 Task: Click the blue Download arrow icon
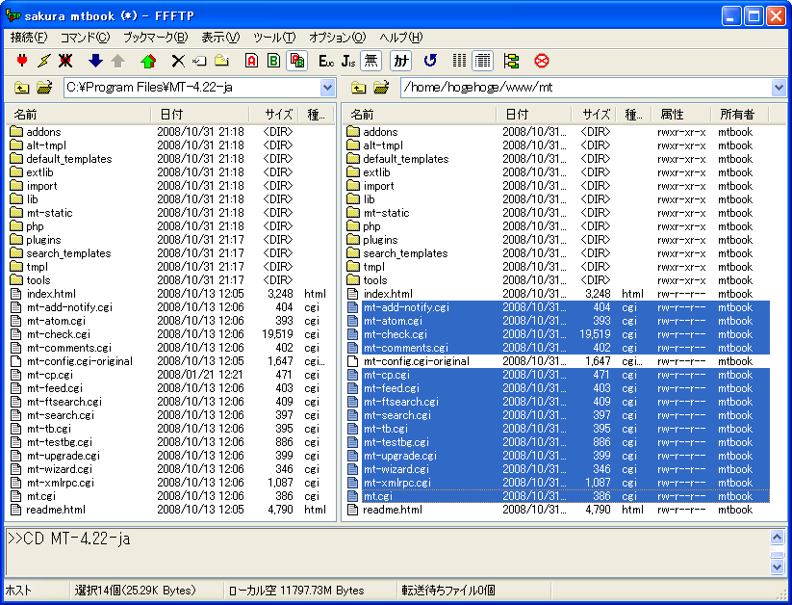(x=95, y=61)
